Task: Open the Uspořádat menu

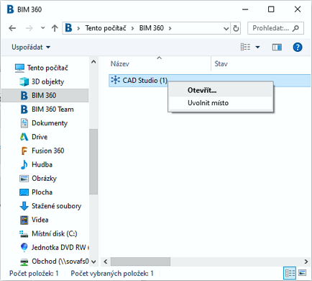Action: pos(31,47)
